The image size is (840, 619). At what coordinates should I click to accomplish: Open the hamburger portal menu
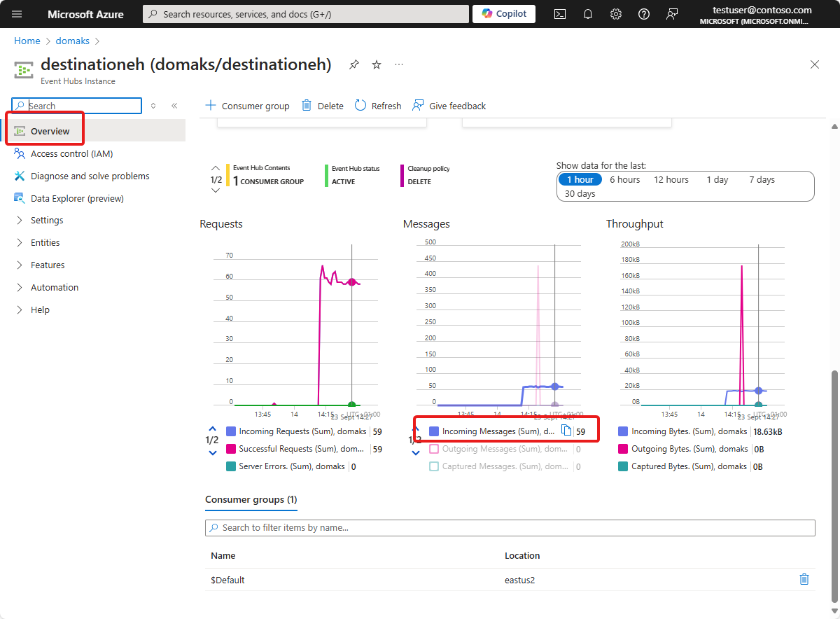pos(17,13)
